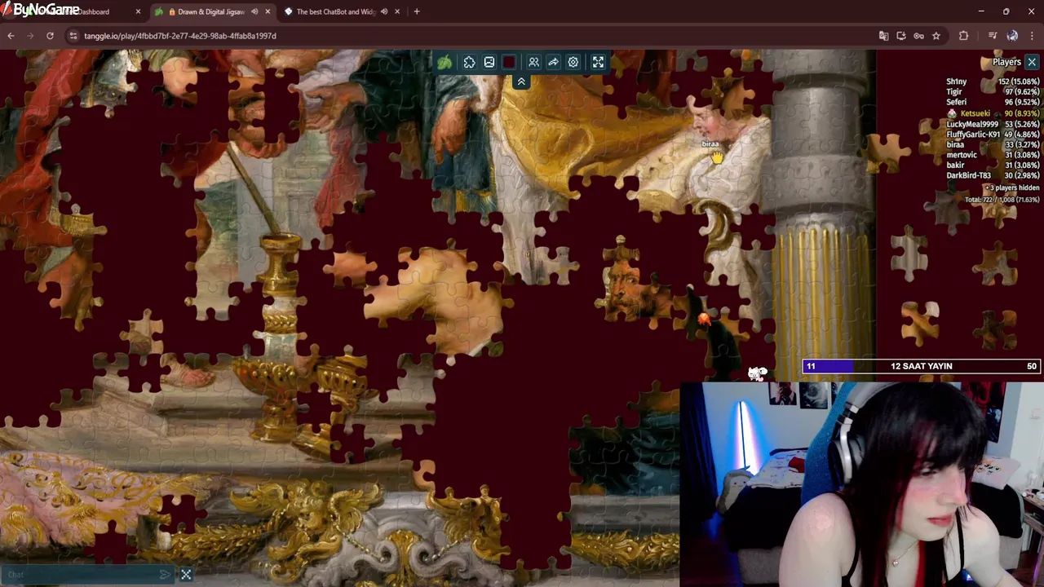Open the password manager key icon
The height and width of the screenshot is (587, 1044).
pos(918,36)
